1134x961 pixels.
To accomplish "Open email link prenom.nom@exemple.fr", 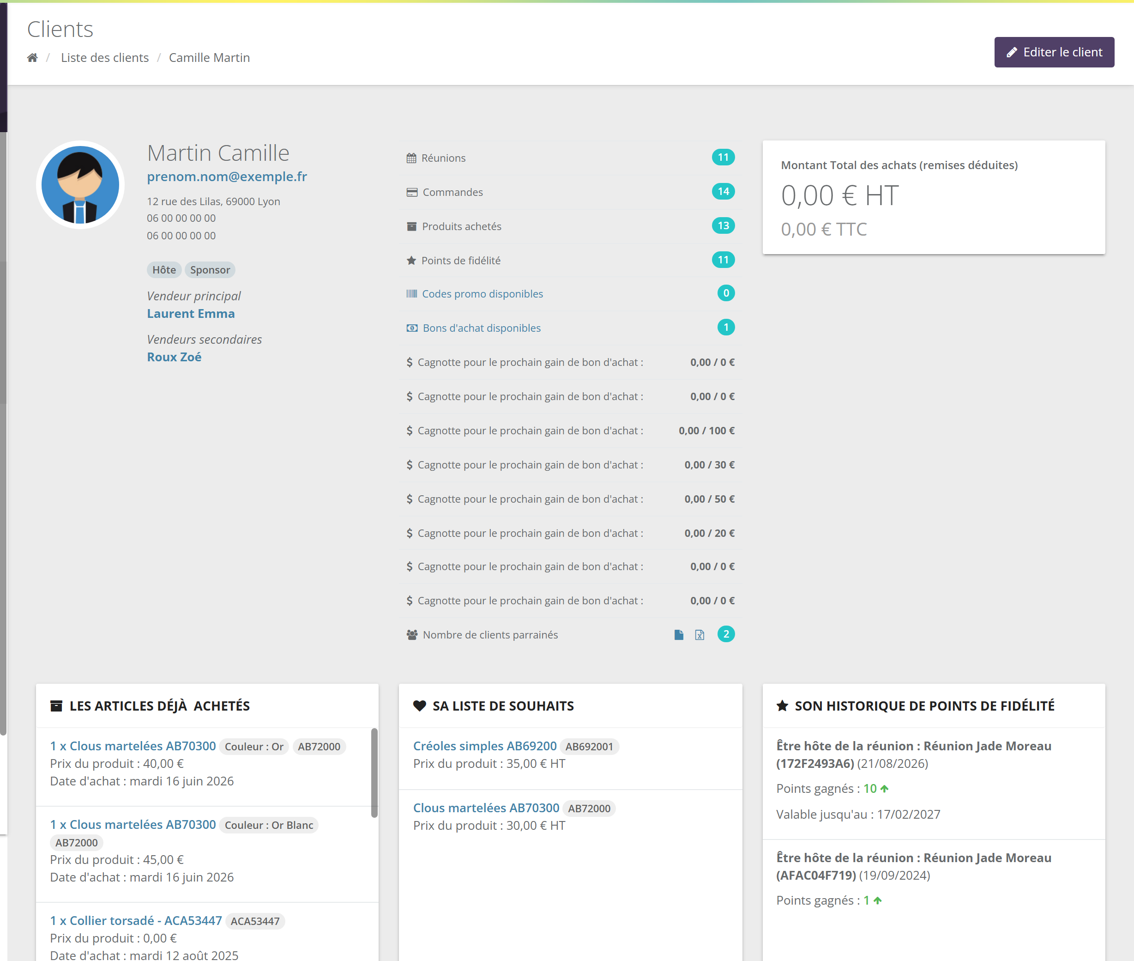I will tap(227, 176).
